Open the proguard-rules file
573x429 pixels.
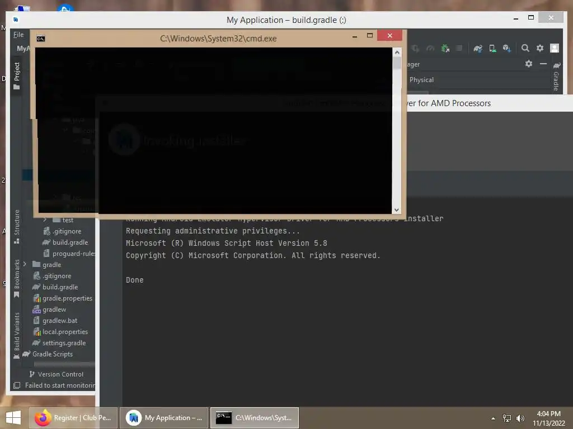(x=69, y=254)
